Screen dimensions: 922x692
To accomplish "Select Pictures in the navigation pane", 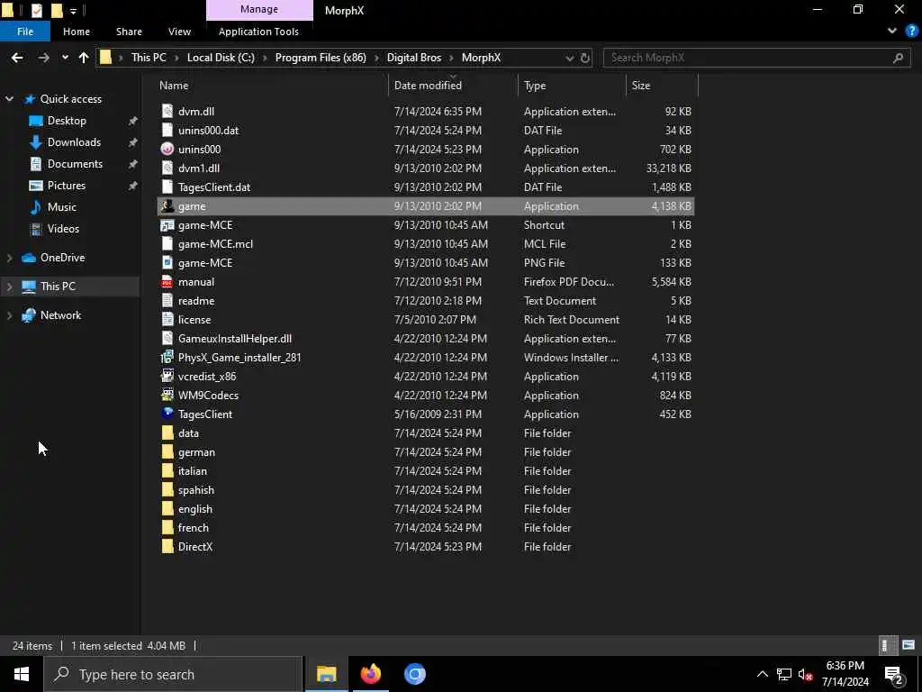I will [67, 186].
